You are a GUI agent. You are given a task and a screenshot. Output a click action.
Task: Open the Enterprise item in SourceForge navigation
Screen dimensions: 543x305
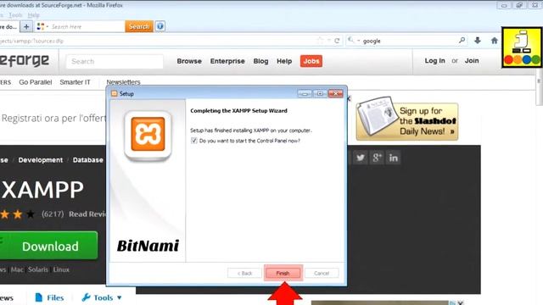(227, 61)
